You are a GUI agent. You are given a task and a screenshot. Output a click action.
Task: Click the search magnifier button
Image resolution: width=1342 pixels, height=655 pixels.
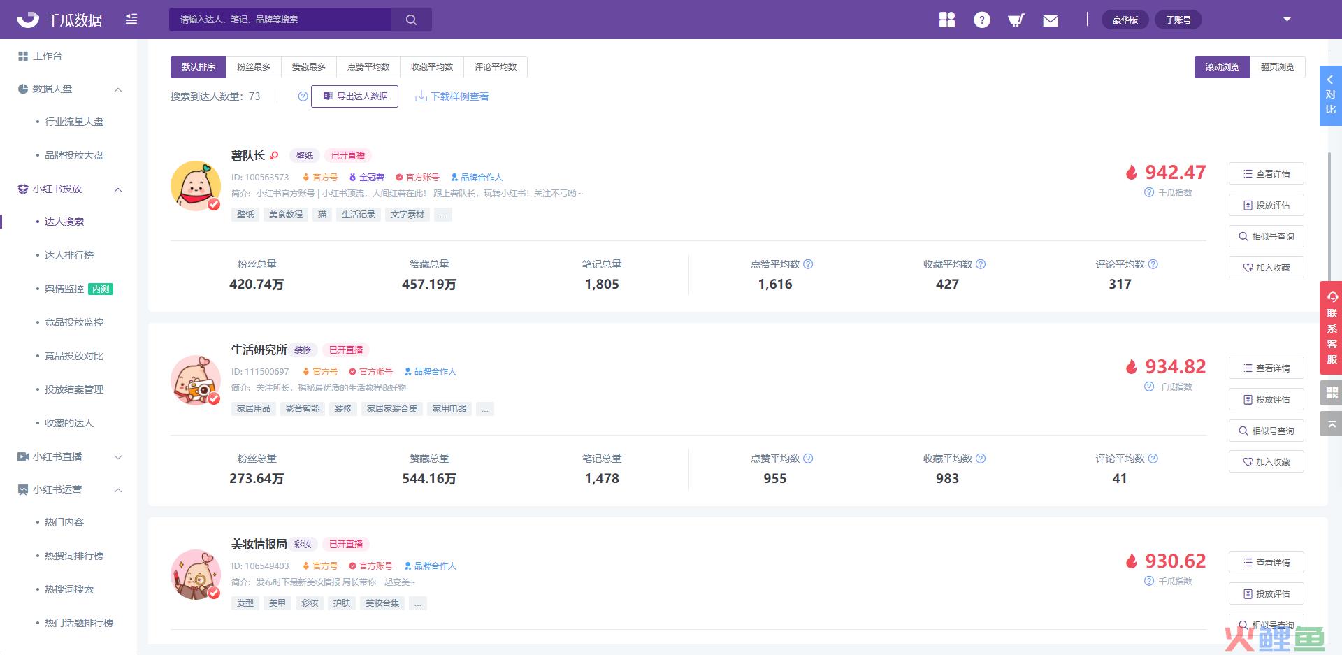pos(411,20)
